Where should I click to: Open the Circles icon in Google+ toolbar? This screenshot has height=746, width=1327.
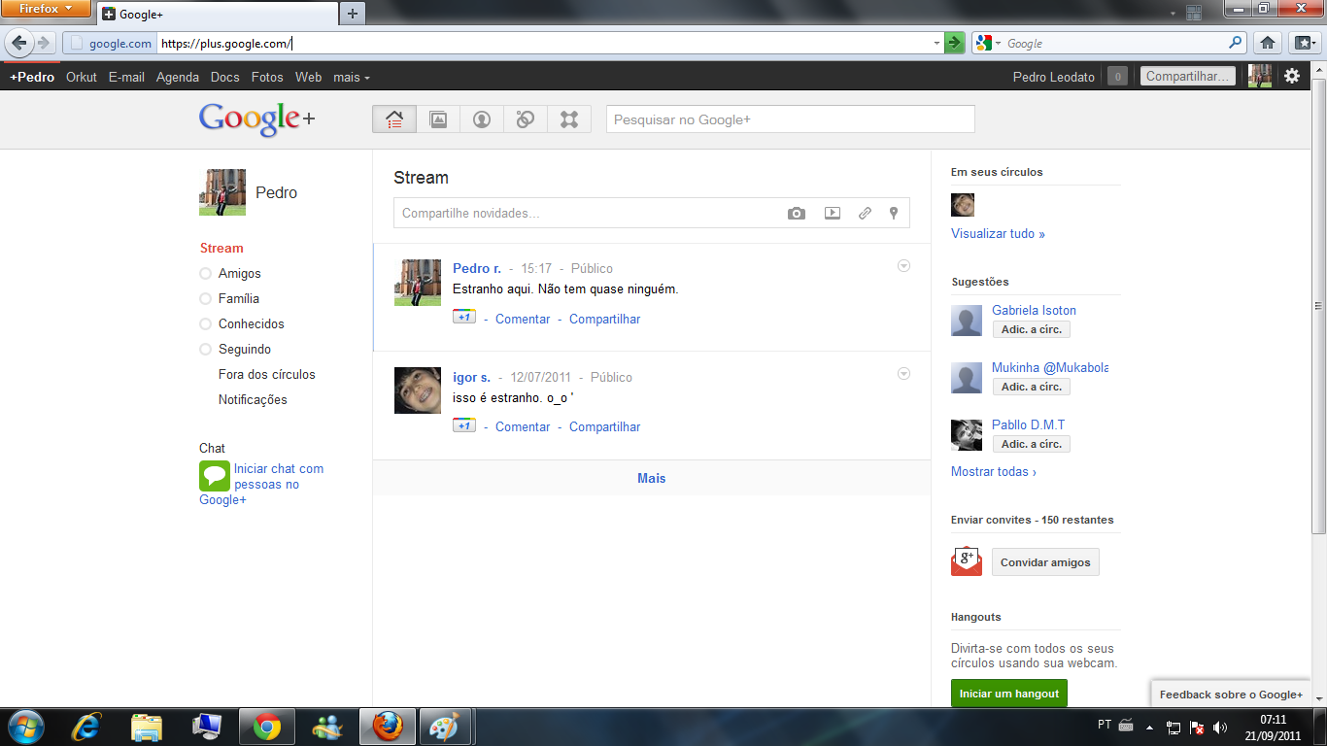[x=526, y=119]
